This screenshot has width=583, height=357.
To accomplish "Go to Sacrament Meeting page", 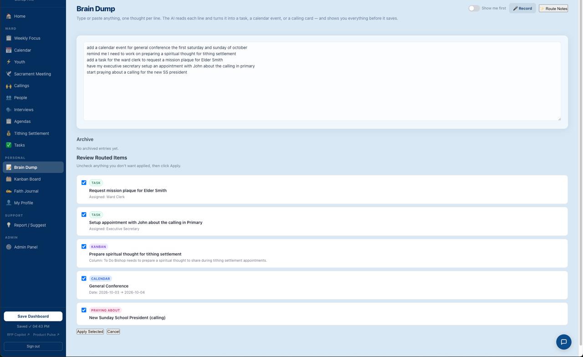I will pos(33,74).
